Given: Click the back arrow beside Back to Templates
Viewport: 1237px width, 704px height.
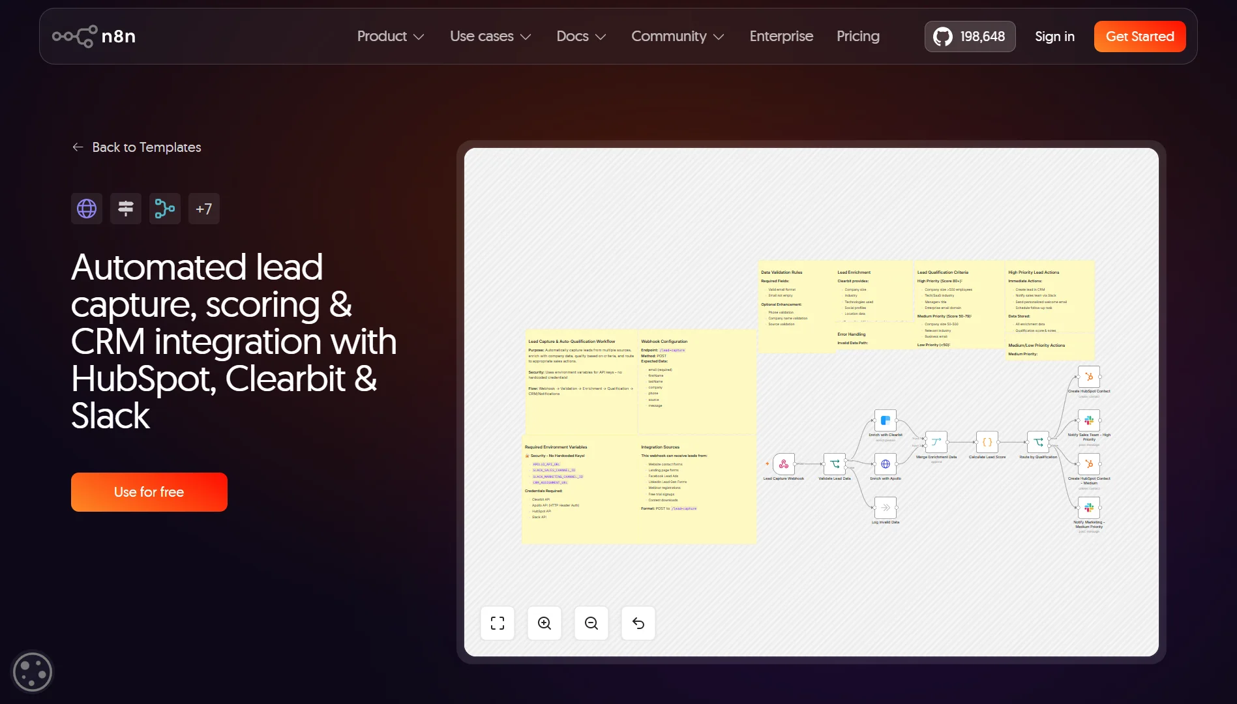Looking at the screenshot, I should click(78, 147).
